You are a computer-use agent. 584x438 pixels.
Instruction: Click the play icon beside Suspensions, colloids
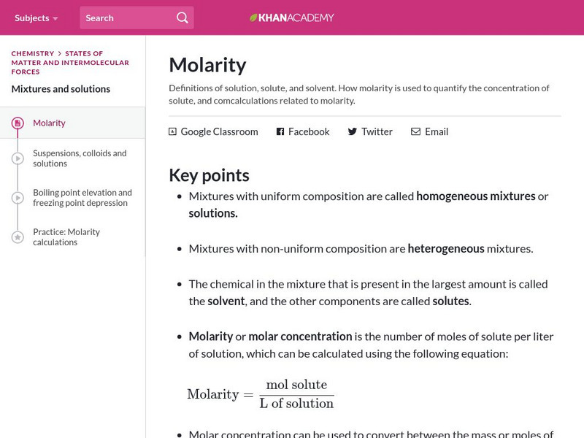click(x=18, y=158)
